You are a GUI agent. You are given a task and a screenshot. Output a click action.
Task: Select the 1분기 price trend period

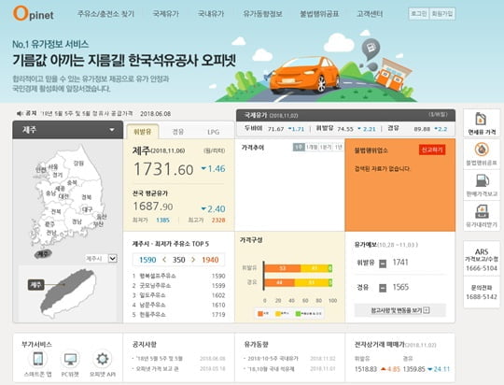326,147
